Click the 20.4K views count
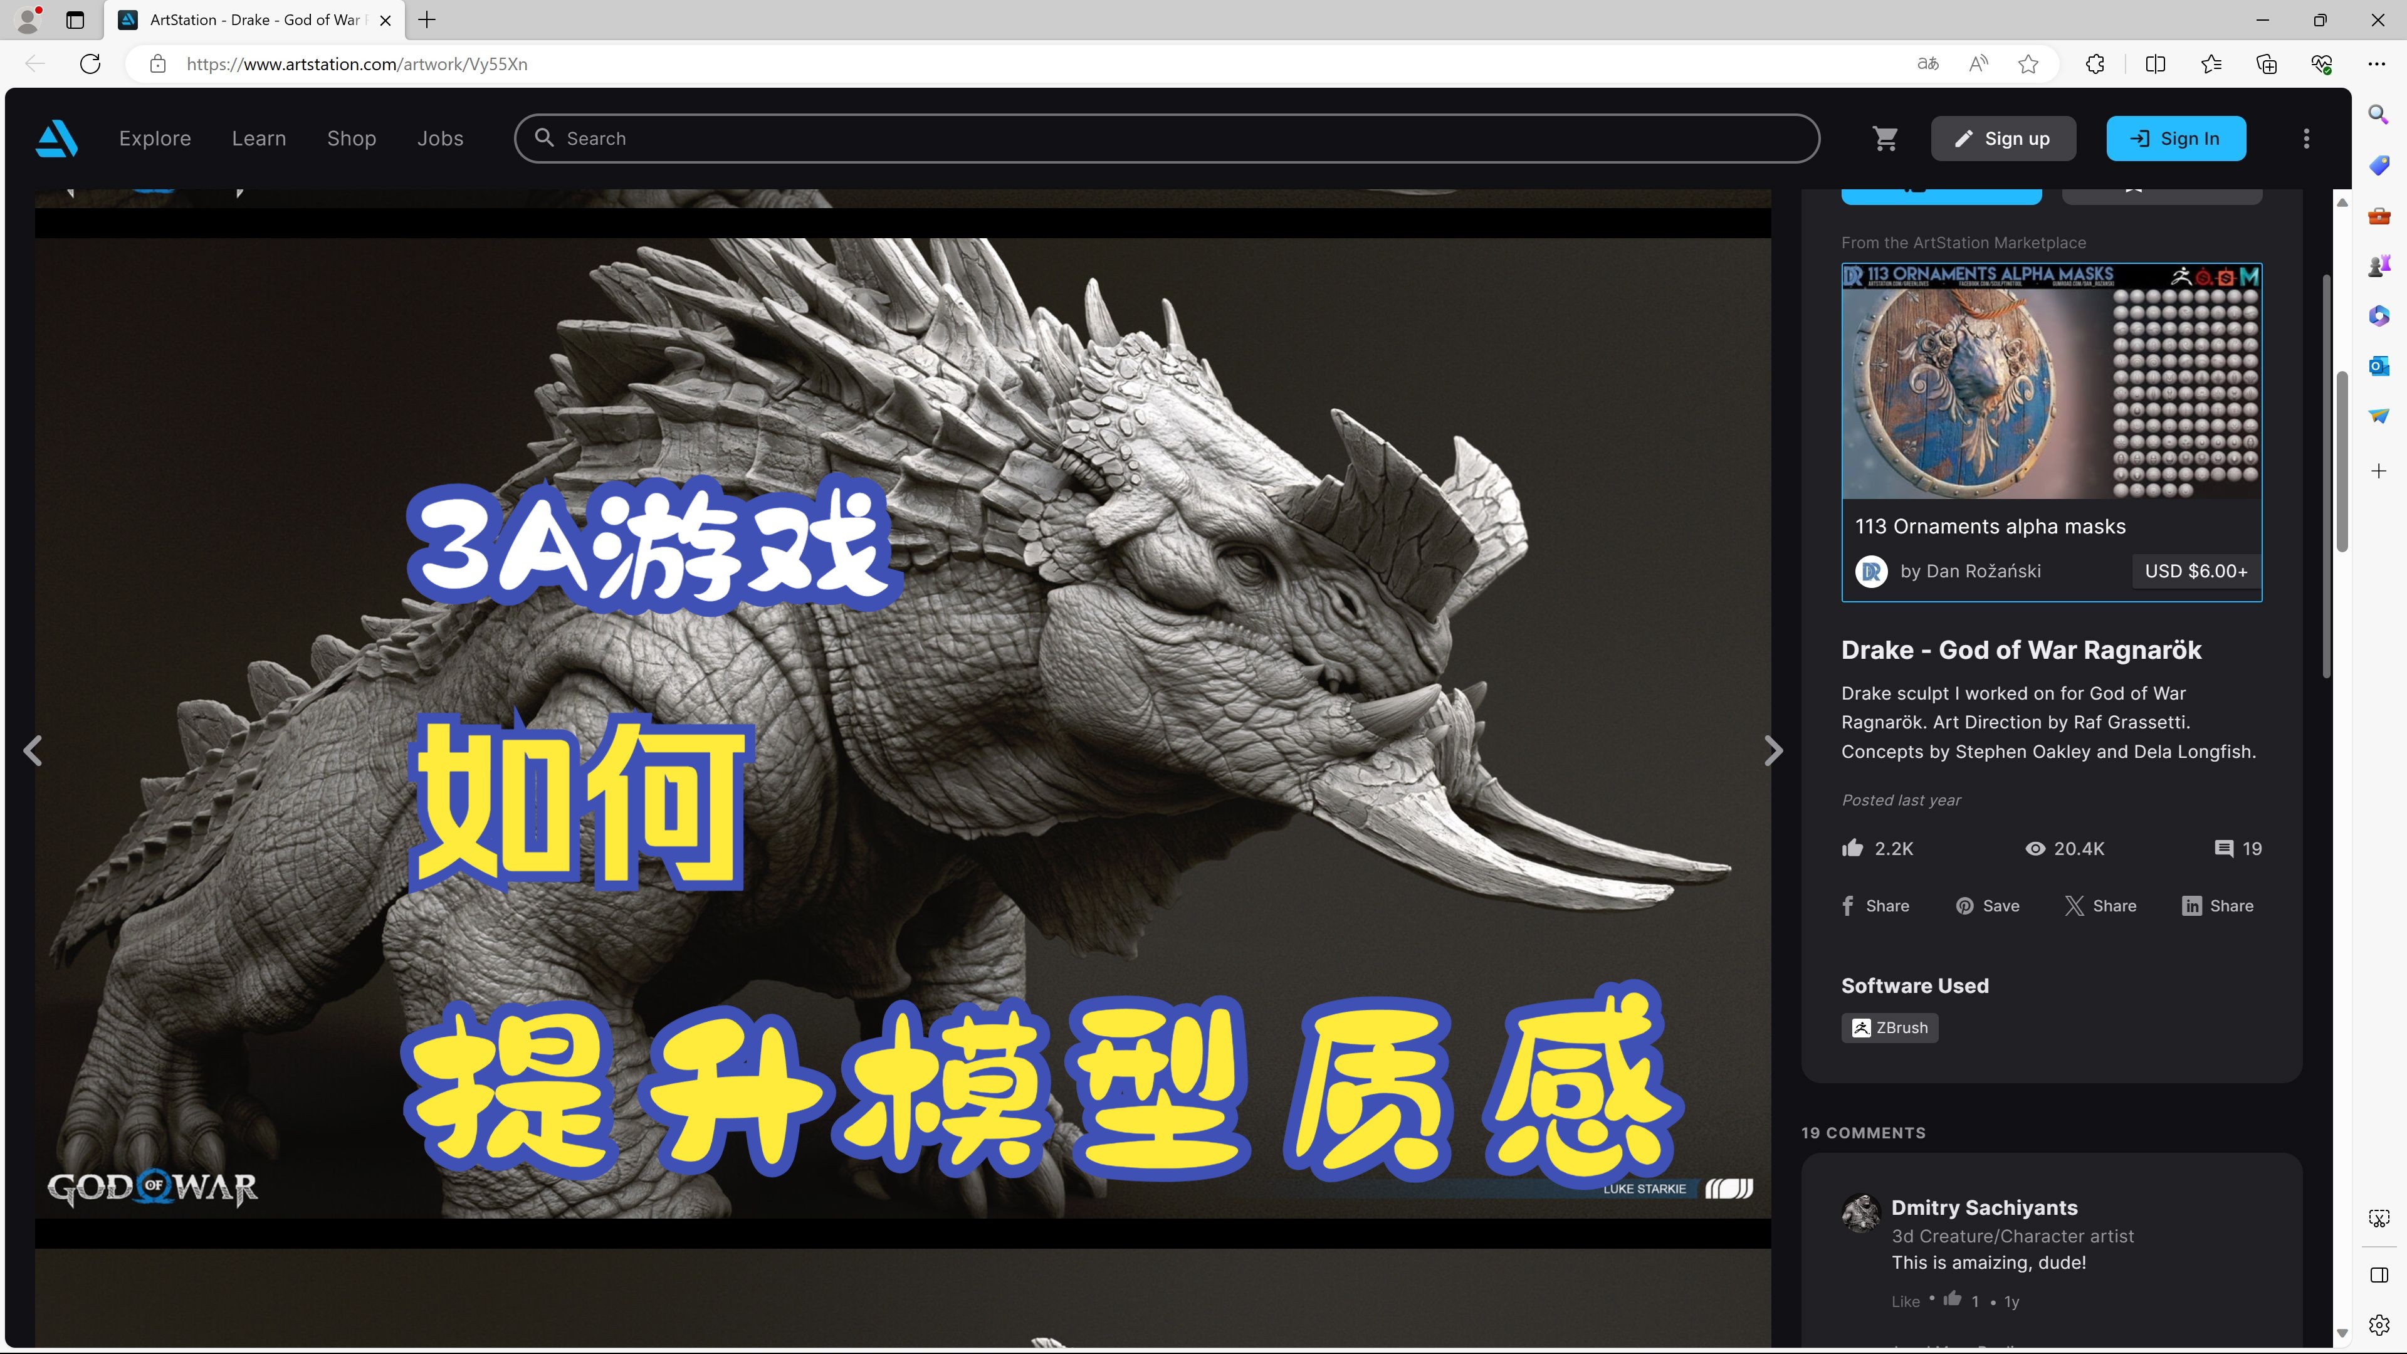 (2064, 849)
